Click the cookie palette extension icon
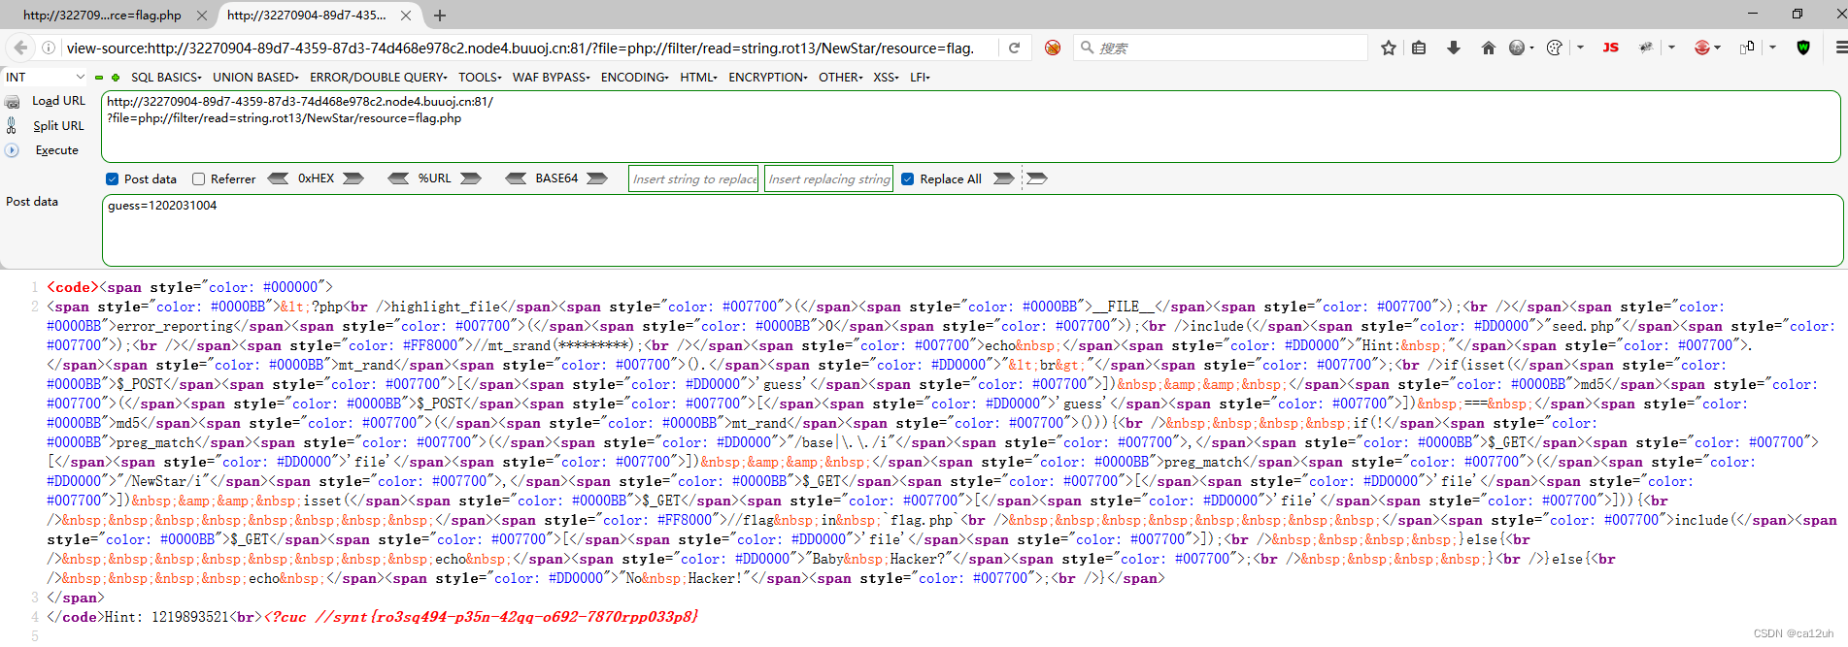1848x647 pixels. (x=1555, y=48)
